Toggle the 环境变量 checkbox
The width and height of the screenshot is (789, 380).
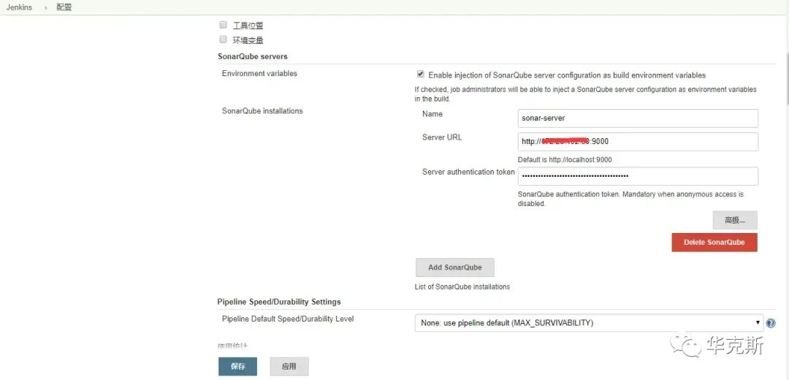coord(224,39)
